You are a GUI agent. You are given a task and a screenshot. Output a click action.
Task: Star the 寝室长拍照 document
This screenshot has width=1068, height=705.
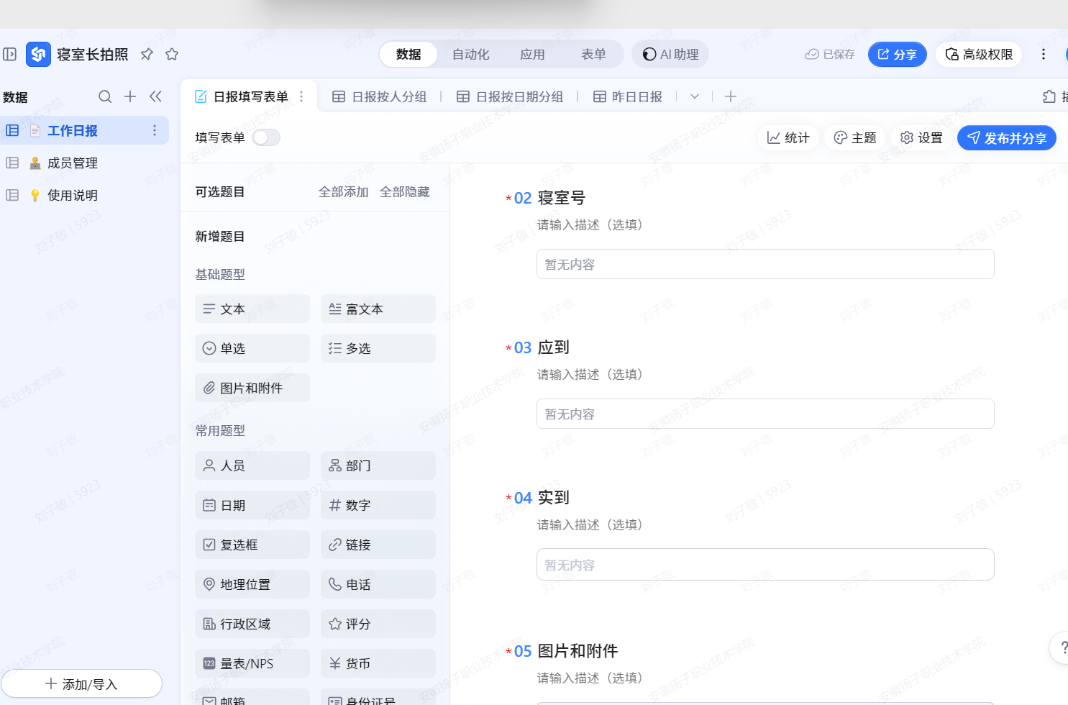(171, 54)
